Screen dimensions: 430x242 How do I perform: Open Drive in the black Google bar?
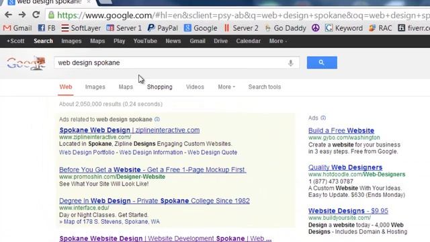tap(221, 41)
